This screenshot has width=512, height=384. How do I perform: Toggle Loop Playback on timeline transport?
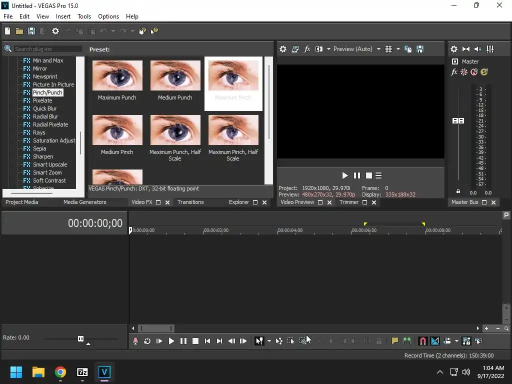click(147, 341)
